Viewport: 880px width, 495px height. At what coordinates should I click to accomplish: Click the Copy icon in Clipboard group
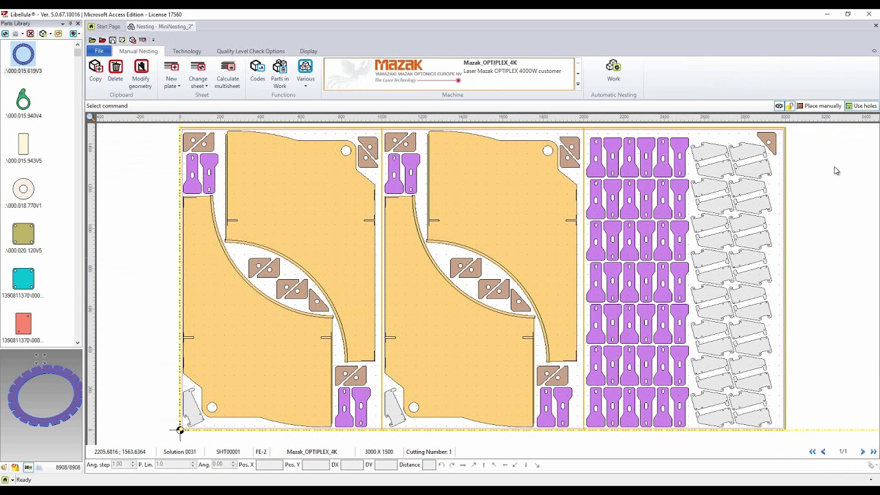pyautogui.click(x=96, y=67)
